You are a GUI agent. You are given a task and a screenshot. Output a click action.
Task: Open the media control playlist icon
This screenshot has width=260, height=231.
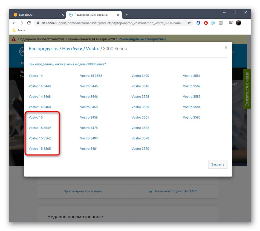tap(231, 23)
